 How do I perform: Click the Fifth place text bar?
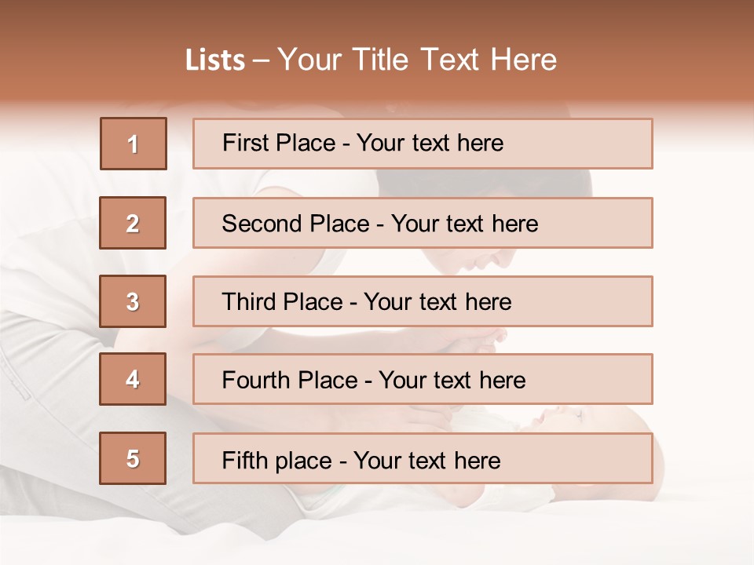pos(423,458)
